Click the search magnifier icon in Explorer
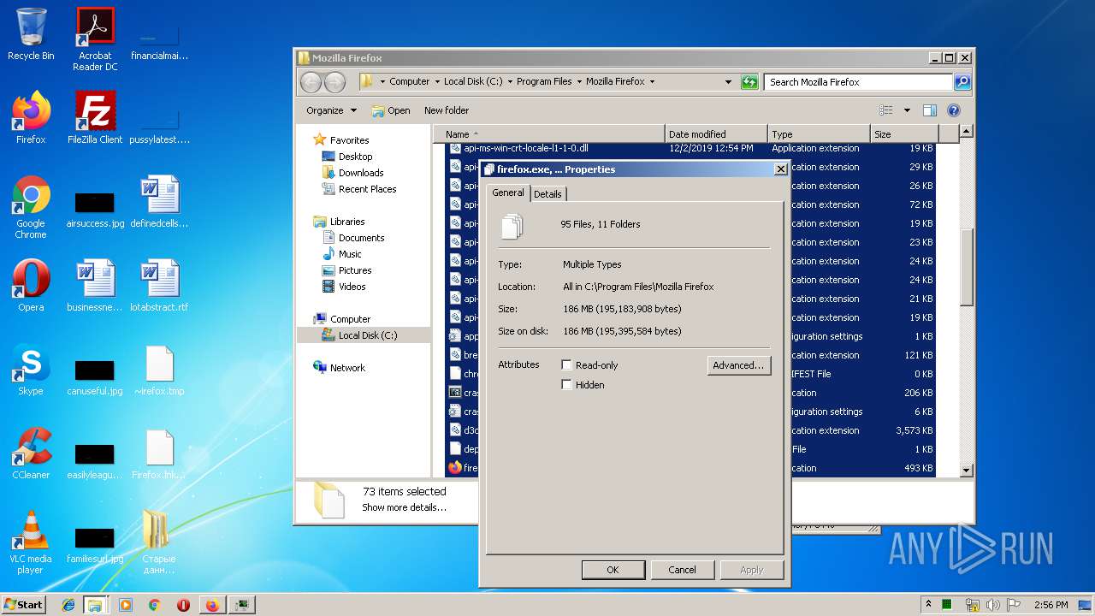 click(962, 82)
